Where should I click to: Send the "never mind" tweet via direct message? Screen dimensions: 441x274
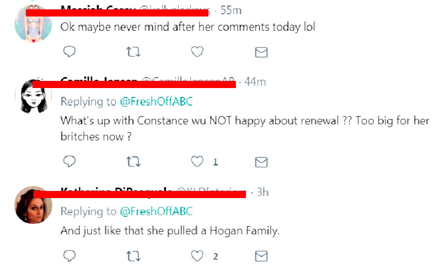point(261,52)
